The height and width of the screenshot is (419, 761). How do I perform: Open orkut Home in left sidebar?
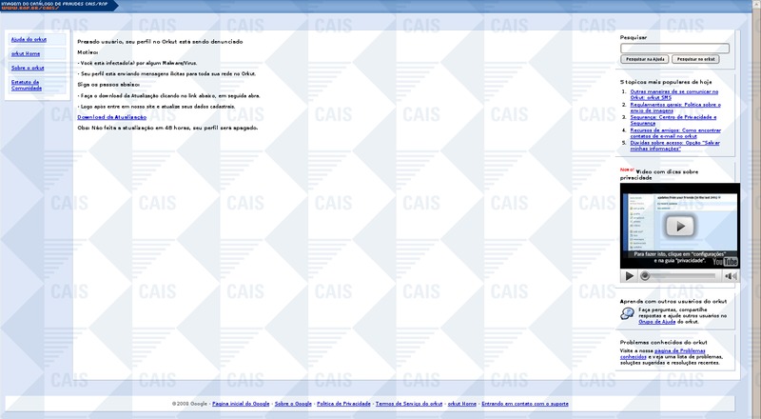tap(26, 54)
